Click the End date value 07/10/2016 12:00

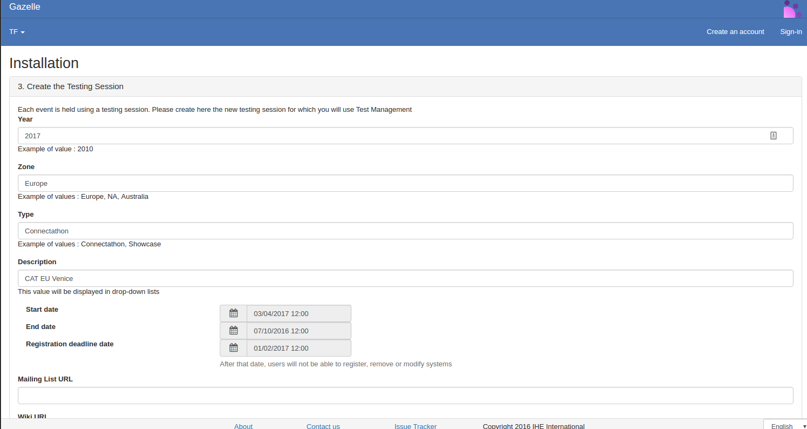coord(299,331)
